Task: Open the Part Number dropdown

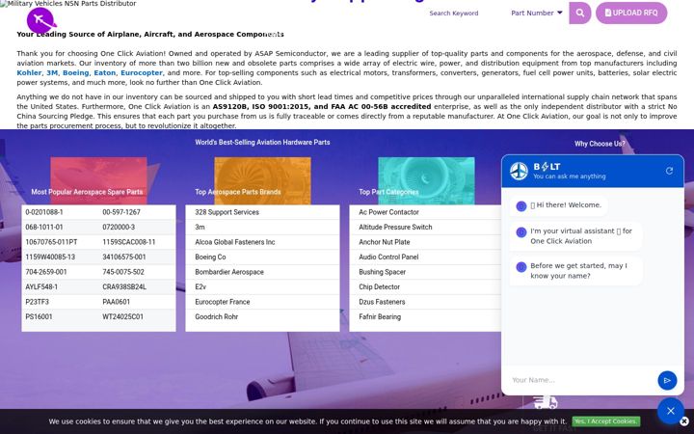Action: pos(537,13)
